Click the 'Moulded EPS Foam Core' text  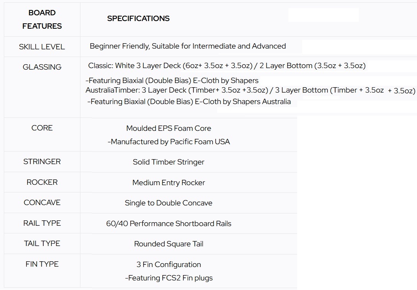coord(168,128)
